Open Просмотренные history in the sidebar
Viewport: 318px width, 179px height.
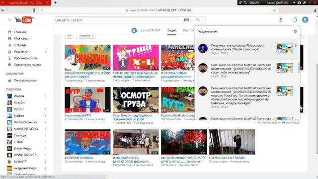click(25, 58)
